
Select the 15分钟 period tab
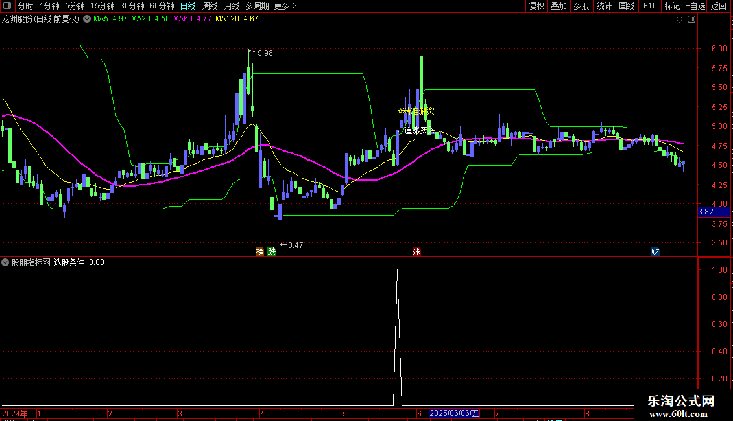pyautogui.click(x=102, y=6)
